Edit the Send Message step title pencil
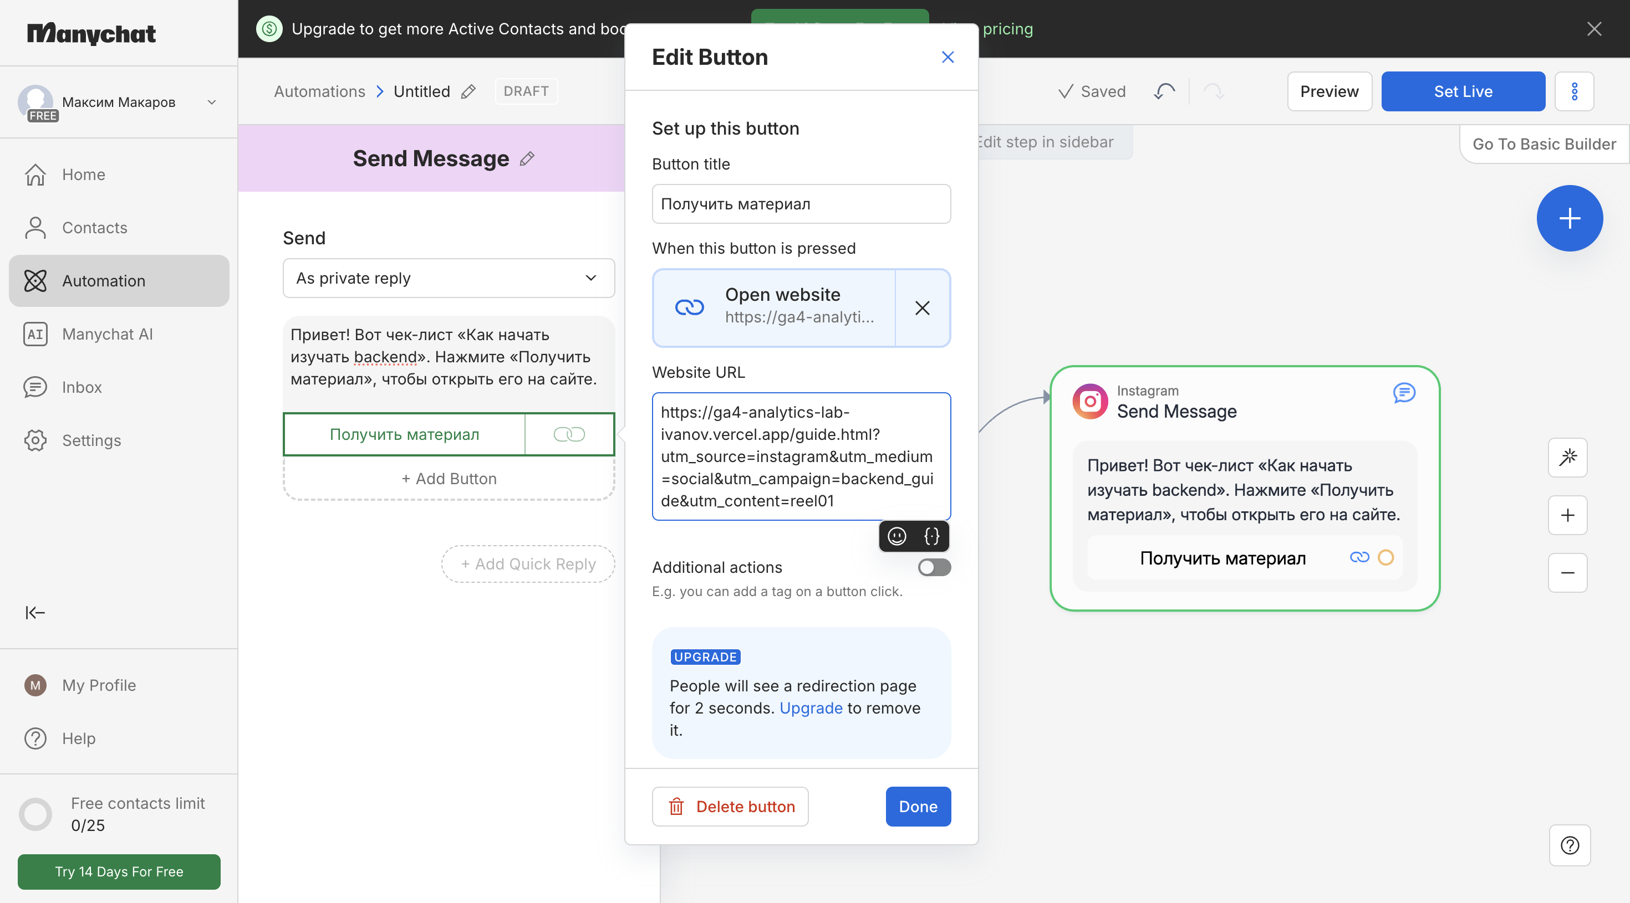1630x903 pixels. pyautogui.click(x=527, y=159)
